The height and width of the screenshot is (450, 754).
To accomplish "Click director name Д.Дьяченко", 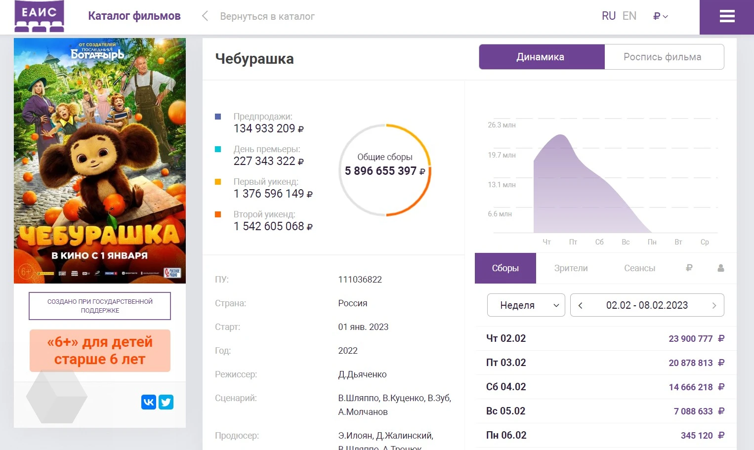I will 362,374.
